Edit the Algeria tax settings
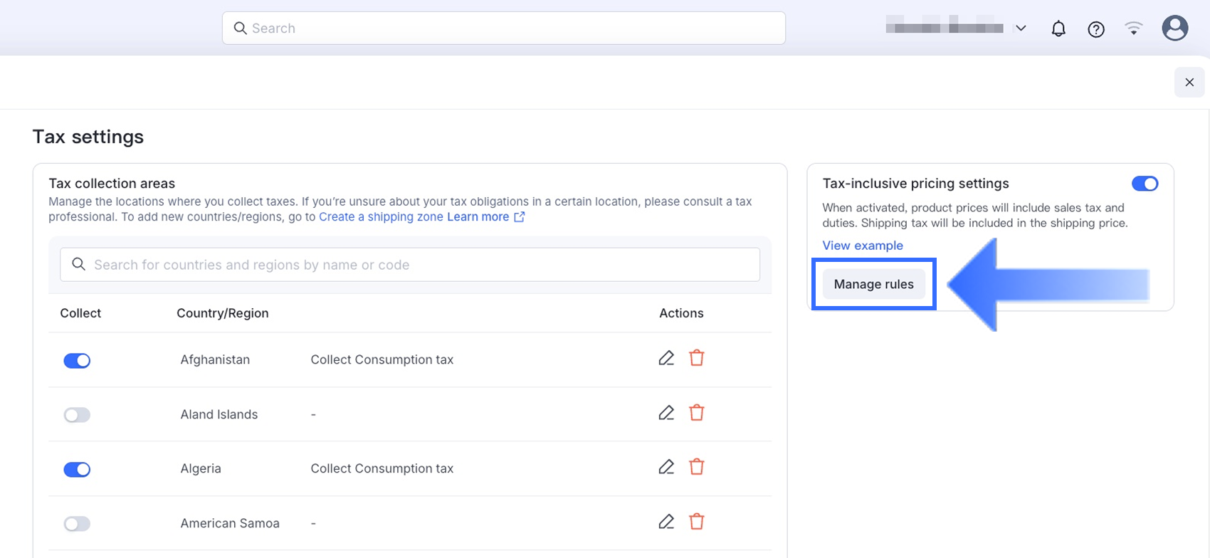The height and width of the screenshot is (558, 1210). (665, 467)
